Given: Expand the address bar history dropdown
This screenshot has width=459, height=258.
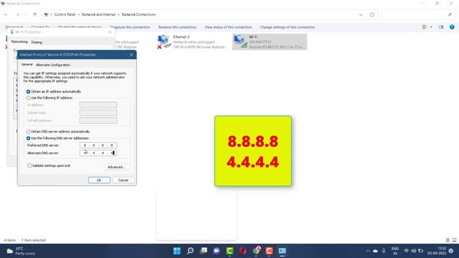Looking at the screenshot, I should point(361,14).
